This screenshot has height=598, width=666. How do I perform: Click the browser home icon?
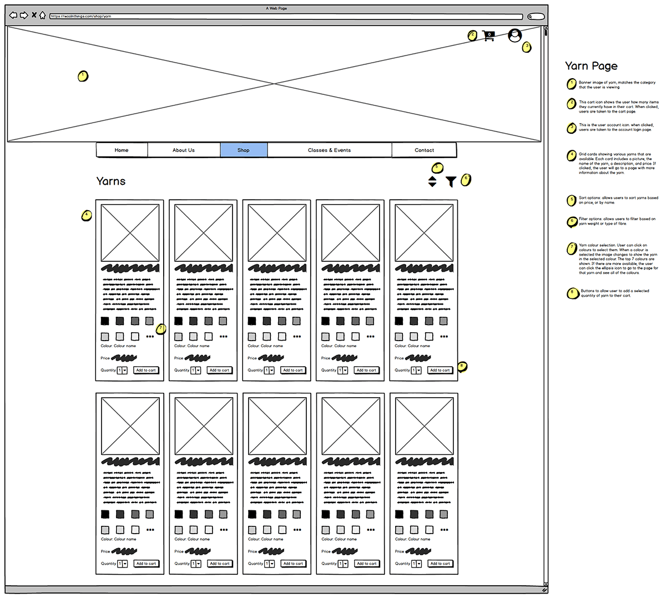(x=43, y=15)
